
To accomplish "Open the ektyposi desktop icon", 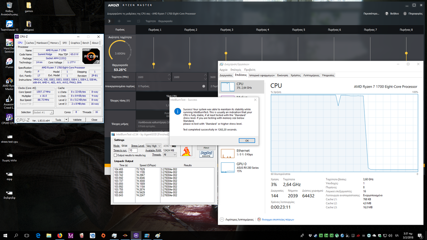I will tap(29, 26).
